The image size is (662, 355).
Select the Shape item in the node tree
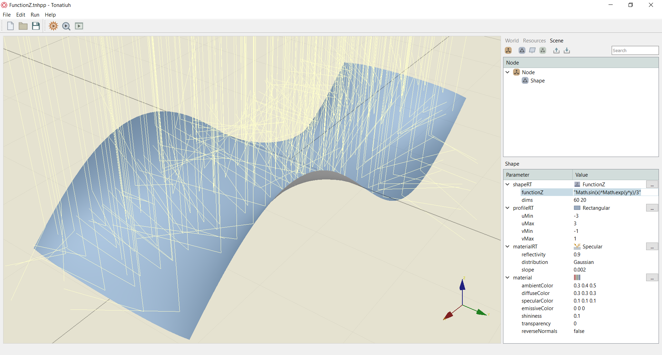pos(538,81)
